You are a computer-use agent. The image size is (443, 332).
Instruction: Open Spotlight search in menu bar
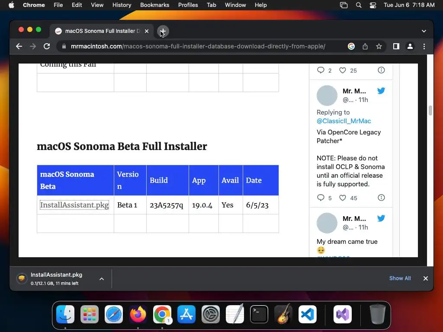point(359,5)
